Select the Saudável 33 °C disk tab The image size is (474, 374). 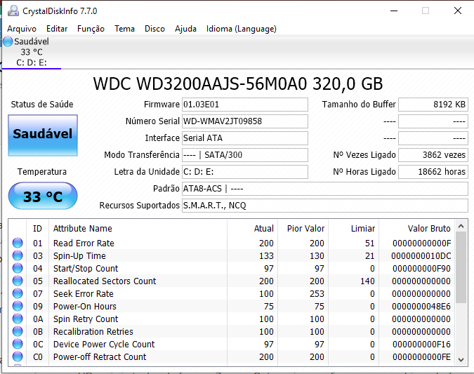tap(32, 52)
